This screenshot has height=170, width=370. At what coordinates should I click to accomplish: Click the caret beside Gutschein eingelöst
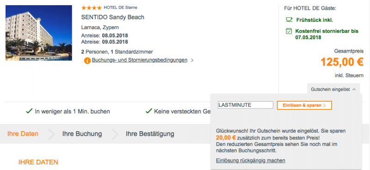click(354, 89)
